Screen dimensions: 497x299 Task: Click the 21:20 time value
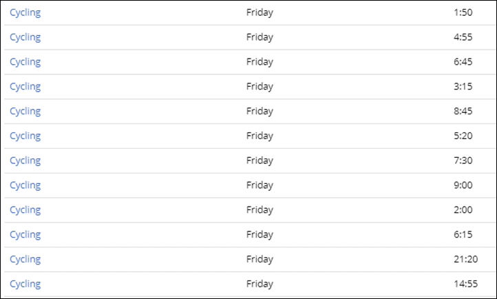[465, 259]
